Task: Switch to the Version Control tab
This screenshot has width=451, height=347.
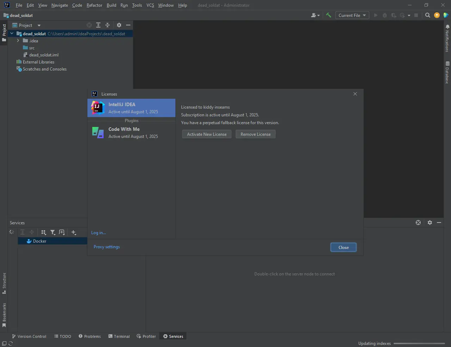Action: pyautogui.click(x=29, y=336)
